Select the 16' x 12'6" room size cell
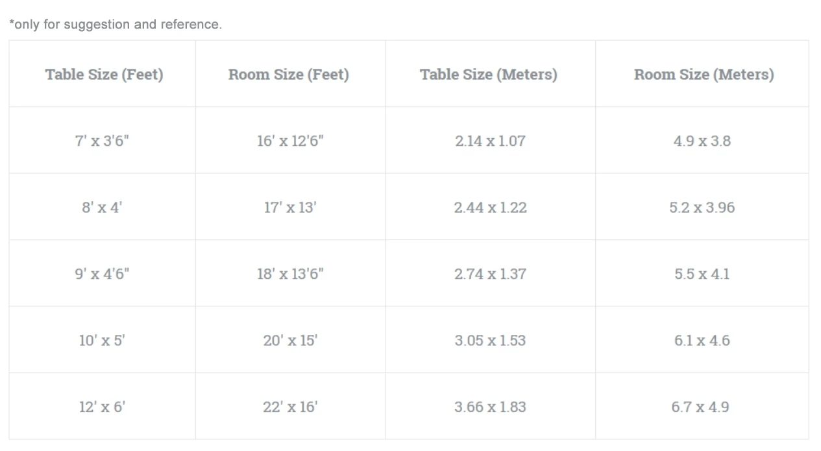This screenshot has width=821, height=451. [x=290, y=141]
